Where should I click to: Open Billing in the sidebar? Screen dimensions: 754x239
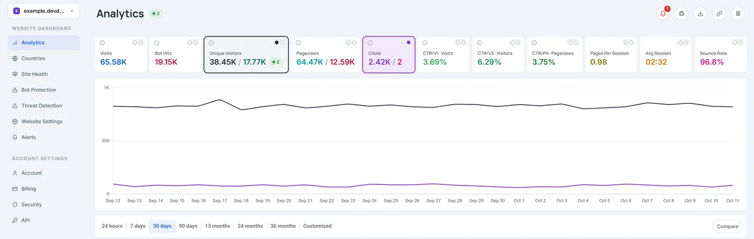pos(44,189)
